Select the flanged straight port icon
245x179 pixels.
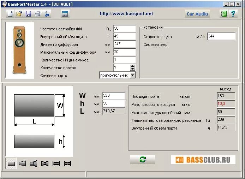click(x=56, y=163)
